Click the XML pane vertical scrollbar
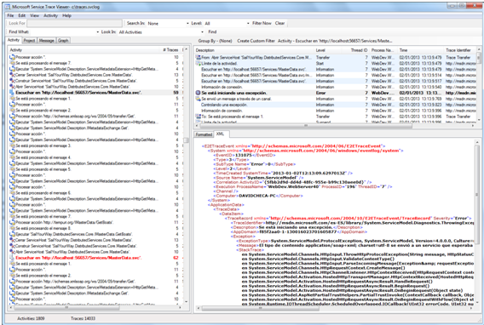Viewport: 484px width, 325px height. [x=477, y=222]
